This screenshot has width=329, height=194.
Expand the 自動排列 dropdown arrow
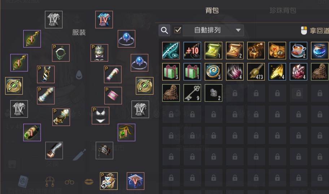[238, 30]
